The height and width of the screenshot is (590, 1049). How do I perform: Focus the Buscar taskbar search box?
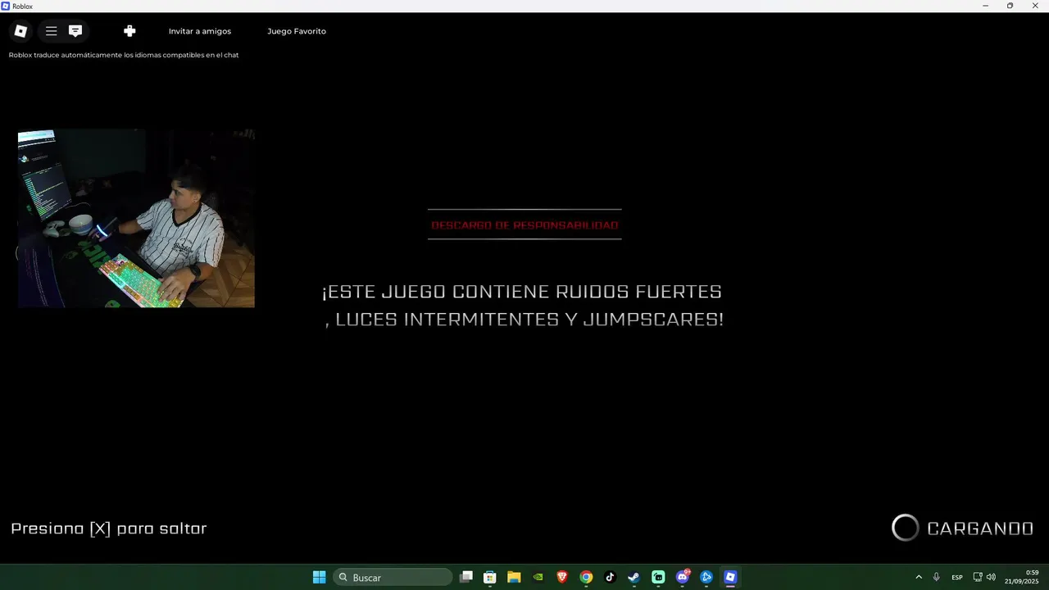(x=393, y=577)
